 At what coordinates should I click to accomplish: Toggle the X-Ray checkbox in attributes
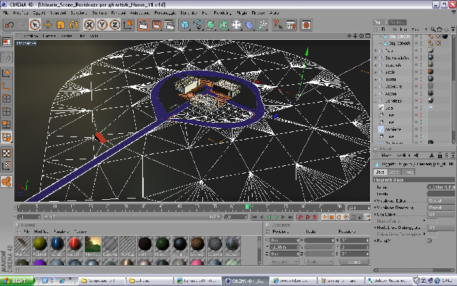pyautogui.click(x=430, y=241)
